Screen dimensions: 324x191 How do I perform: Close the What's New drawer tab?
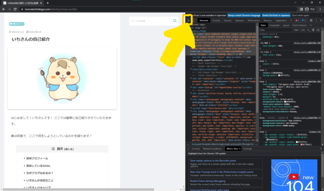coord(240,149)
